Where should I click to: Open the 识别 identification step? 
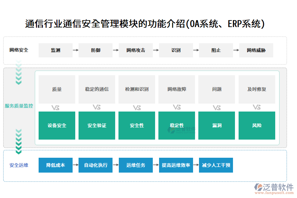tap(176, 50)
